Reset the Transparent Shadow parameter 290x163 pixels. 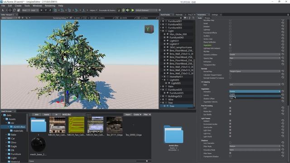click(x=283, y=156)
